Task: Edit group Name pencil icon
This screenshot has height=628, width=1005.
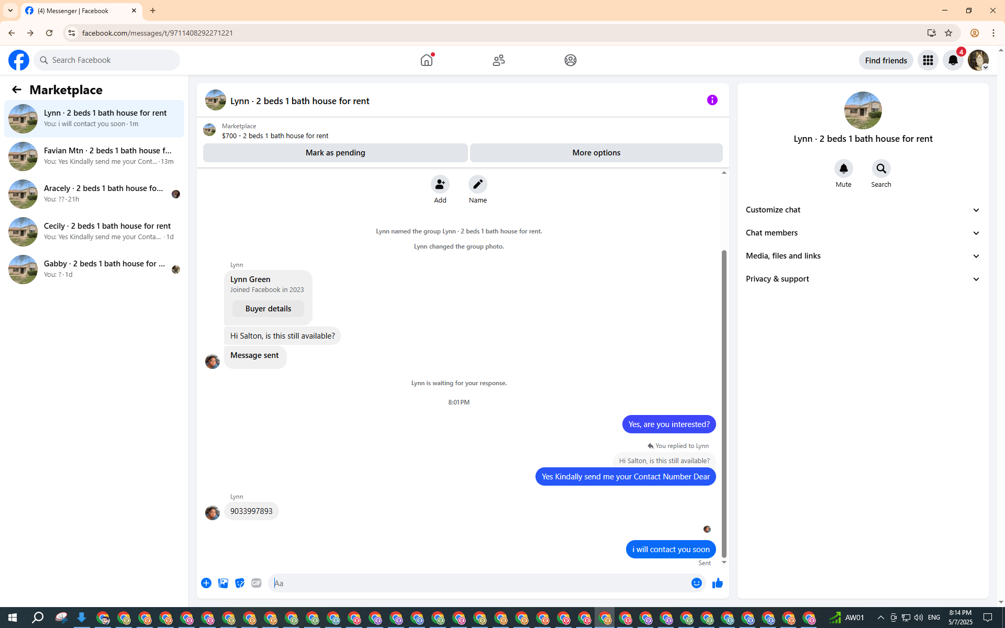Action: (477, 184)
